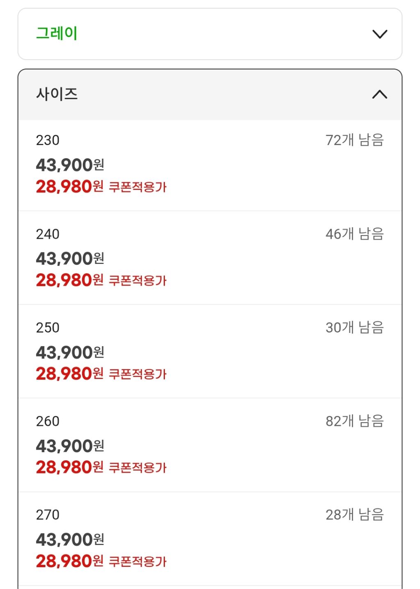
Task: Click the 그레이 selected color text
Action: click(x=57, y=33)
